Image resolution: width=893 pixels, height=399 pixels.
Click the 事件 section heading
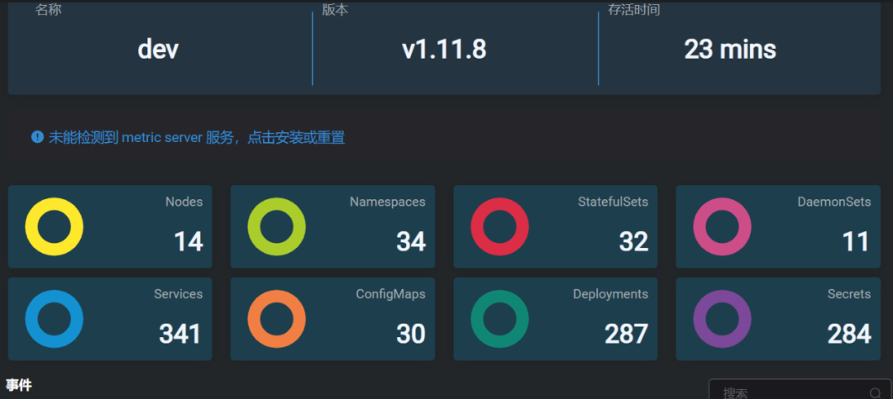[19, 385]
